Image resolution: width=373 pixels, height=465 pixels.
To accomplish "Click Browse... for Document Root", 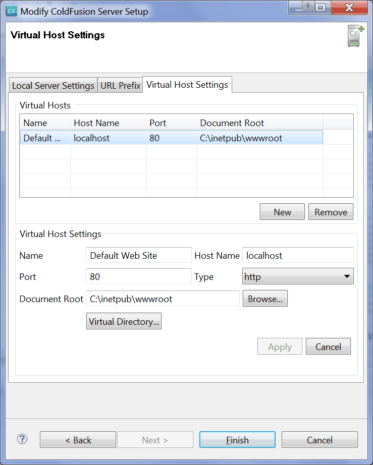I will pos(265,299).
